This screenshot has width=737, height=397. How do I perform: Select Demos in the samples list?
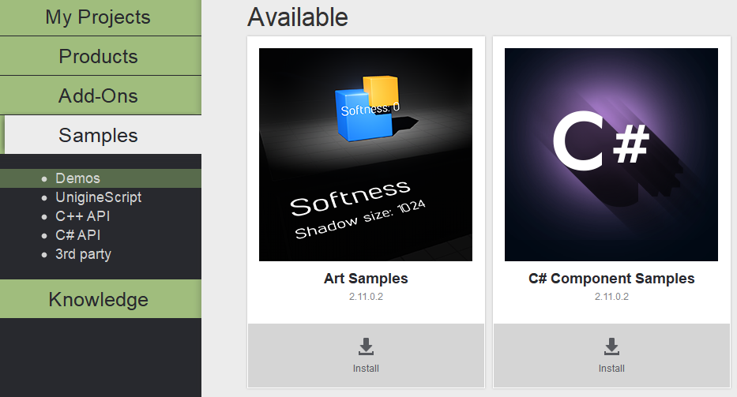[77, 178]
